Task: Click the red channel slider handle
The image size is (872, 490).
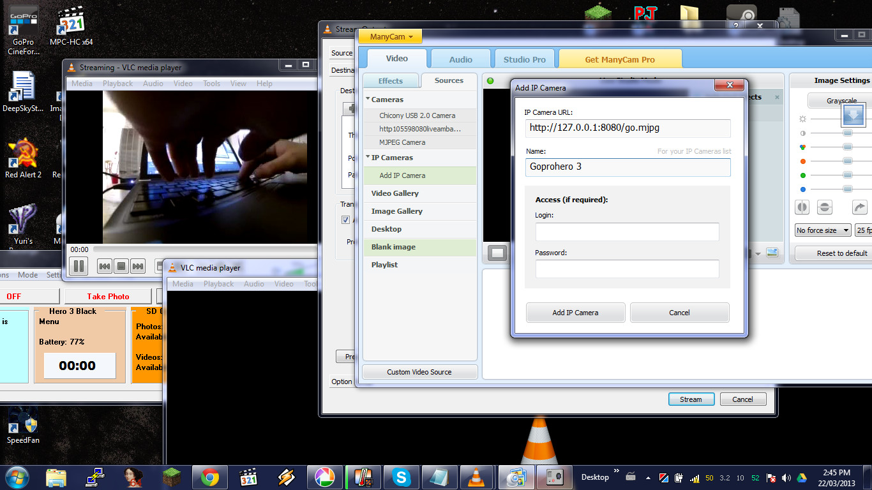Action: pyautogui.click(x=848, y=161)
